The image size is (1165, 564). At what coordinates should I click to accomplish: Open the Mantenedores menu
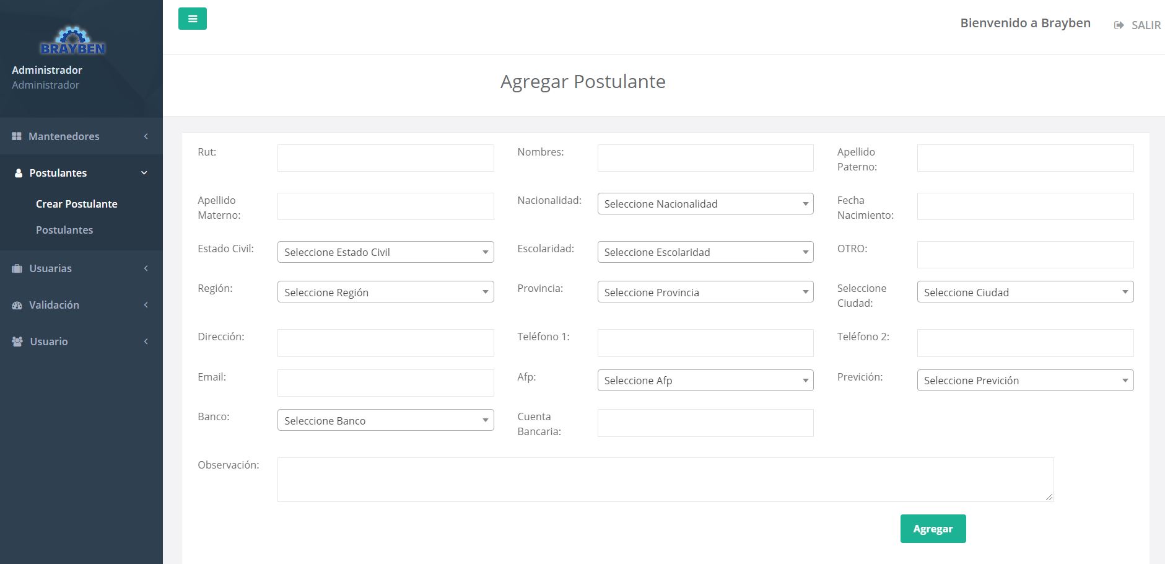[81, 136]
